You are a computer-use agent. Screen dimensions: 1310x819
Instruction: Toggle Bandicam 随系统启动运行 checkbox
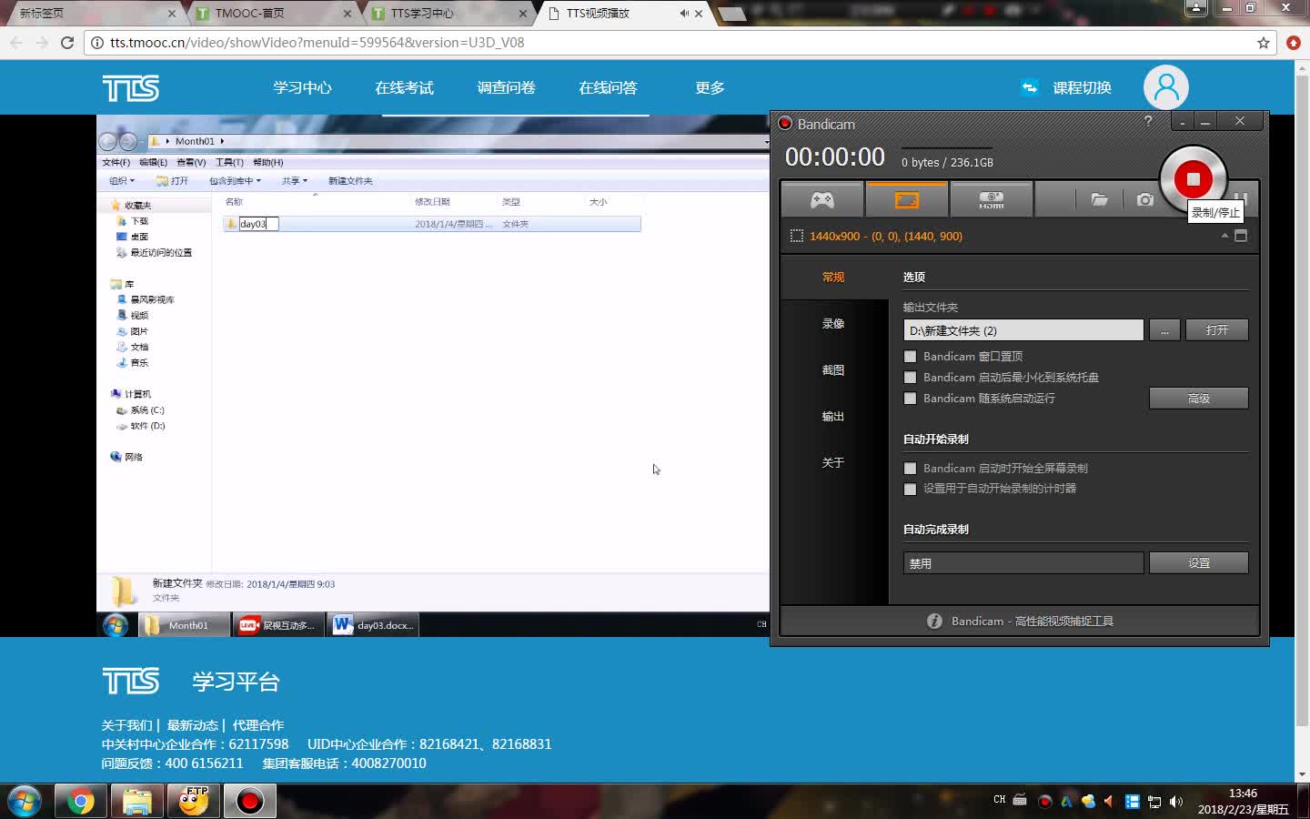pyautogui.click(x=910, y=399)
